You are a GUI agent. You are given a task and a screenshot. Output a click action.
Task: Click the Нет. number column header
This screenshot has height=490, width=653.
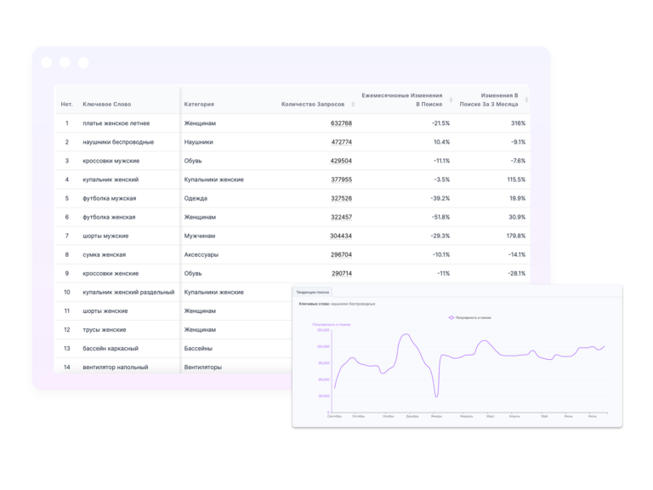(66, 105)
